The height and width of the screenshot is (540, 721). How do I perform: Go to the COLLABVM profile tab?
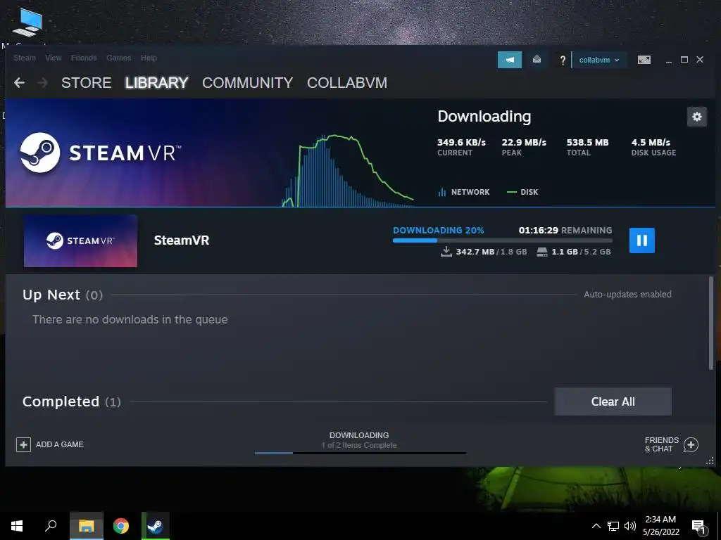tap(347, 83)
